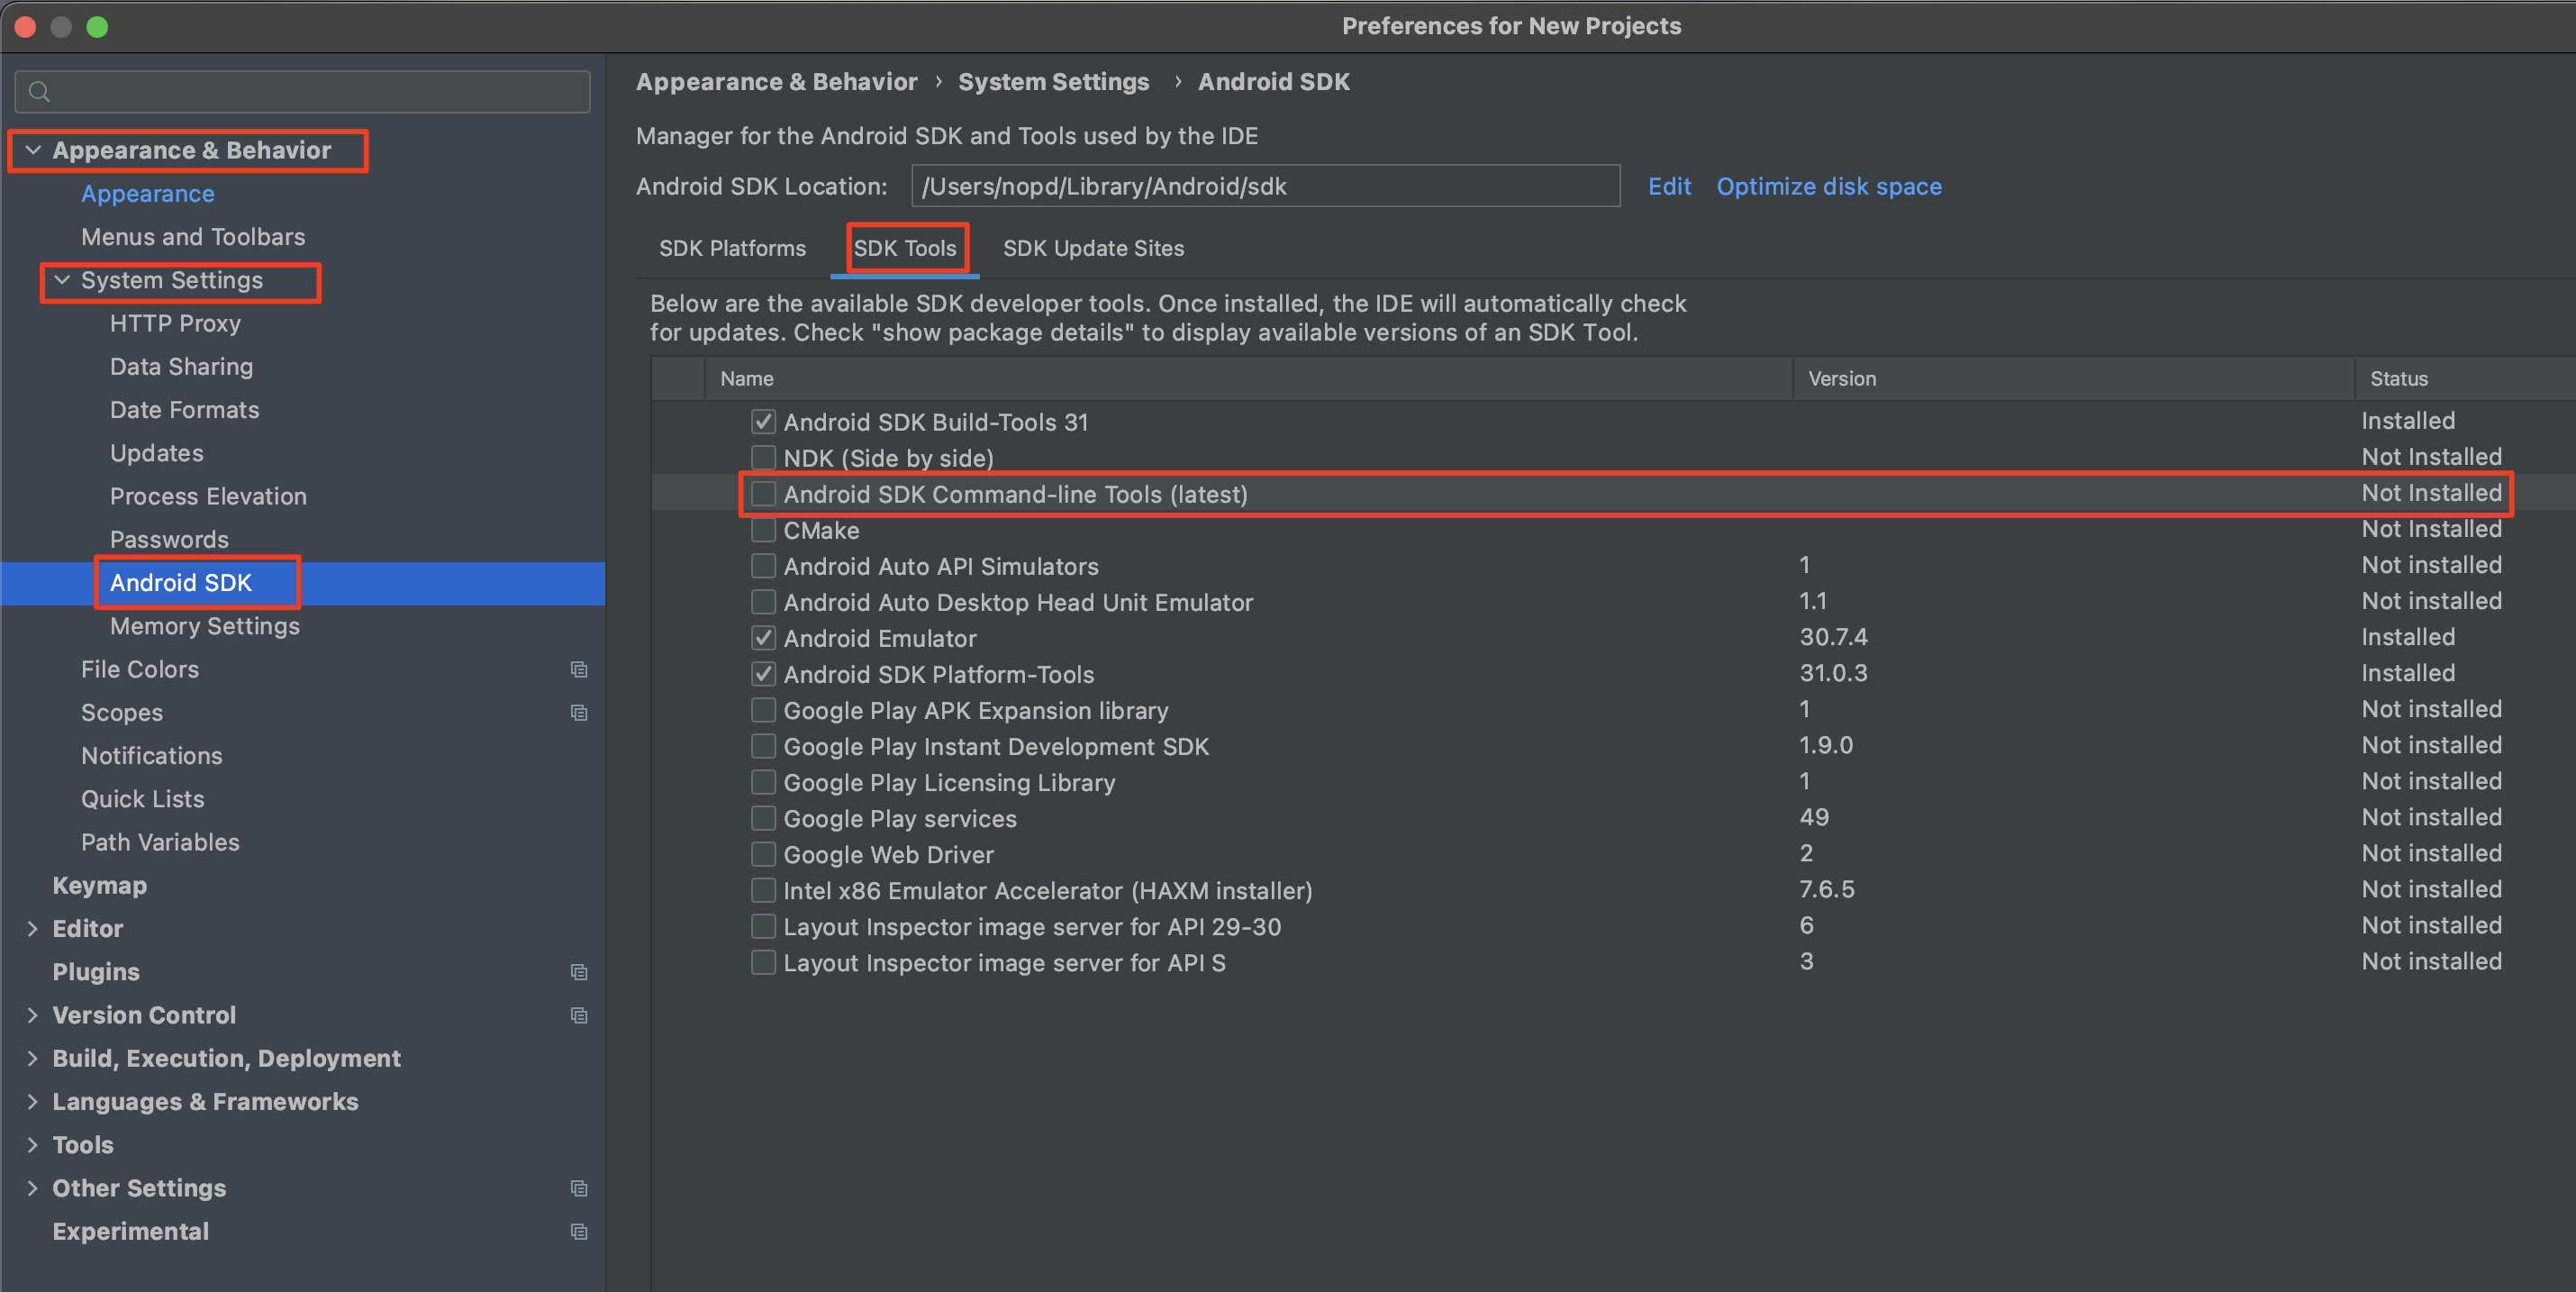Click the search magnifier icon

tap(39, 92)
